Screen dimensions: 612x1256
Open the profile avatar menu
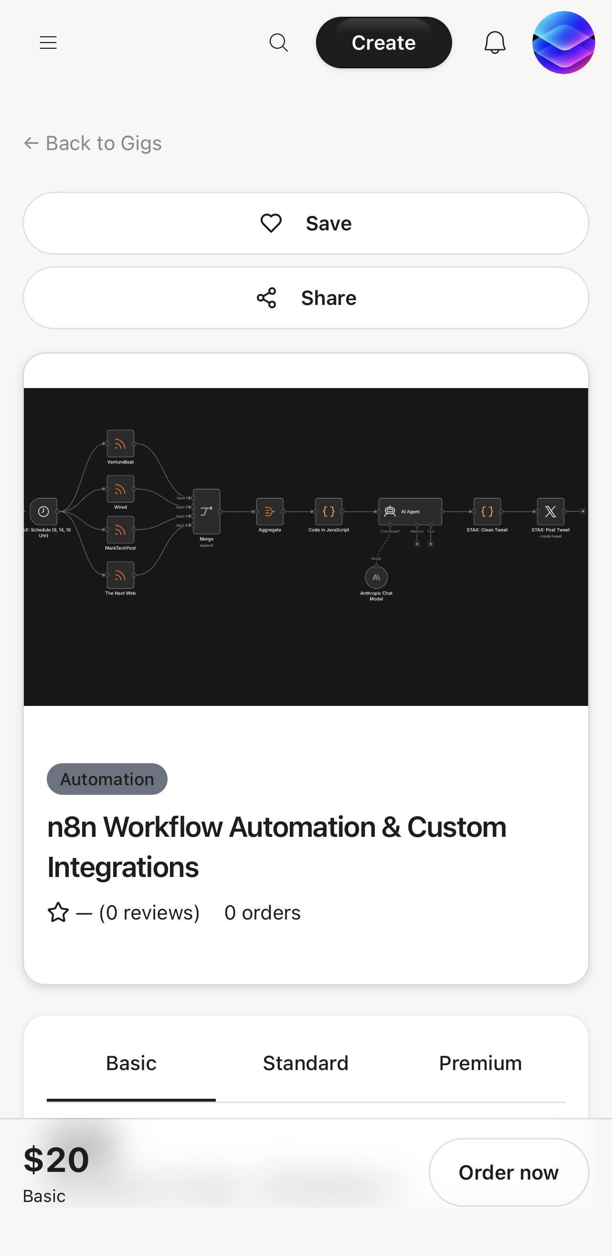(x=563, y=43)
